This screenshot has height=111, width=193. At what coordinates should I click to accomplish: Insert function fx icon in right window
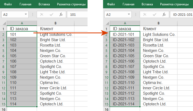164,14
